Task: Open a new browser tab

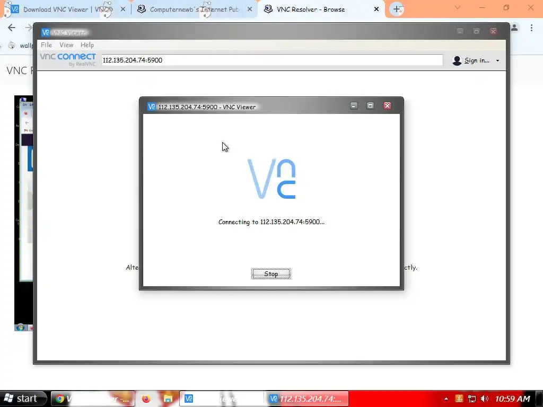Action: tap(397, 10)
